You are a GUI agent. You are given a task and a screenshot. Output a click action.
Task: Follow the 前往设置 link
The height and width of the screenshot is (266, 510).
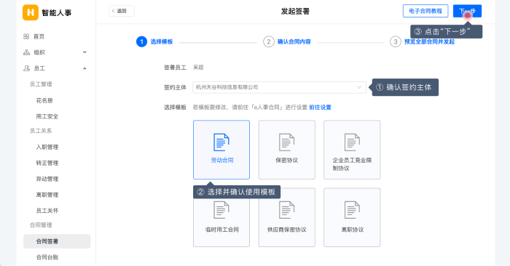(x=320, y=107)
